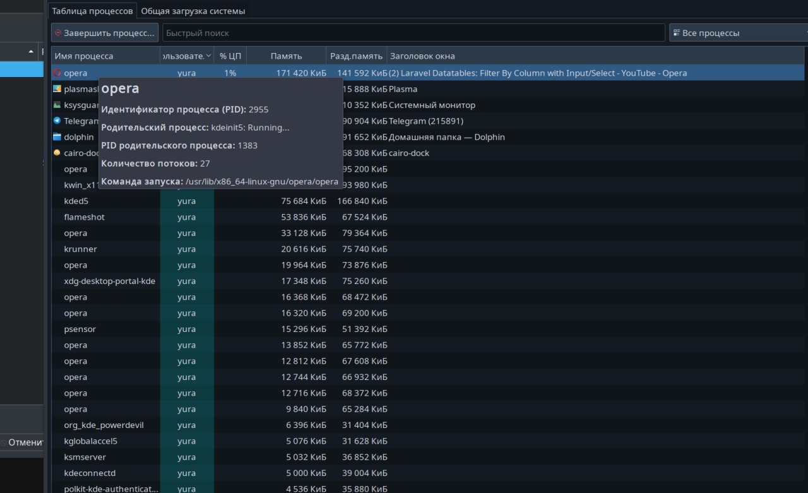Sort by the Память column header
The image size is (808, 493).
click(286, 56)
